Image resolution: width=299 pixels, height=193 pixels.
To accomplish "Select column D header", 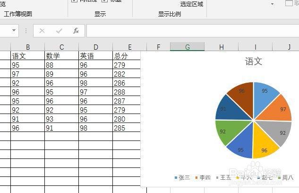I will (x=96, y=47).
